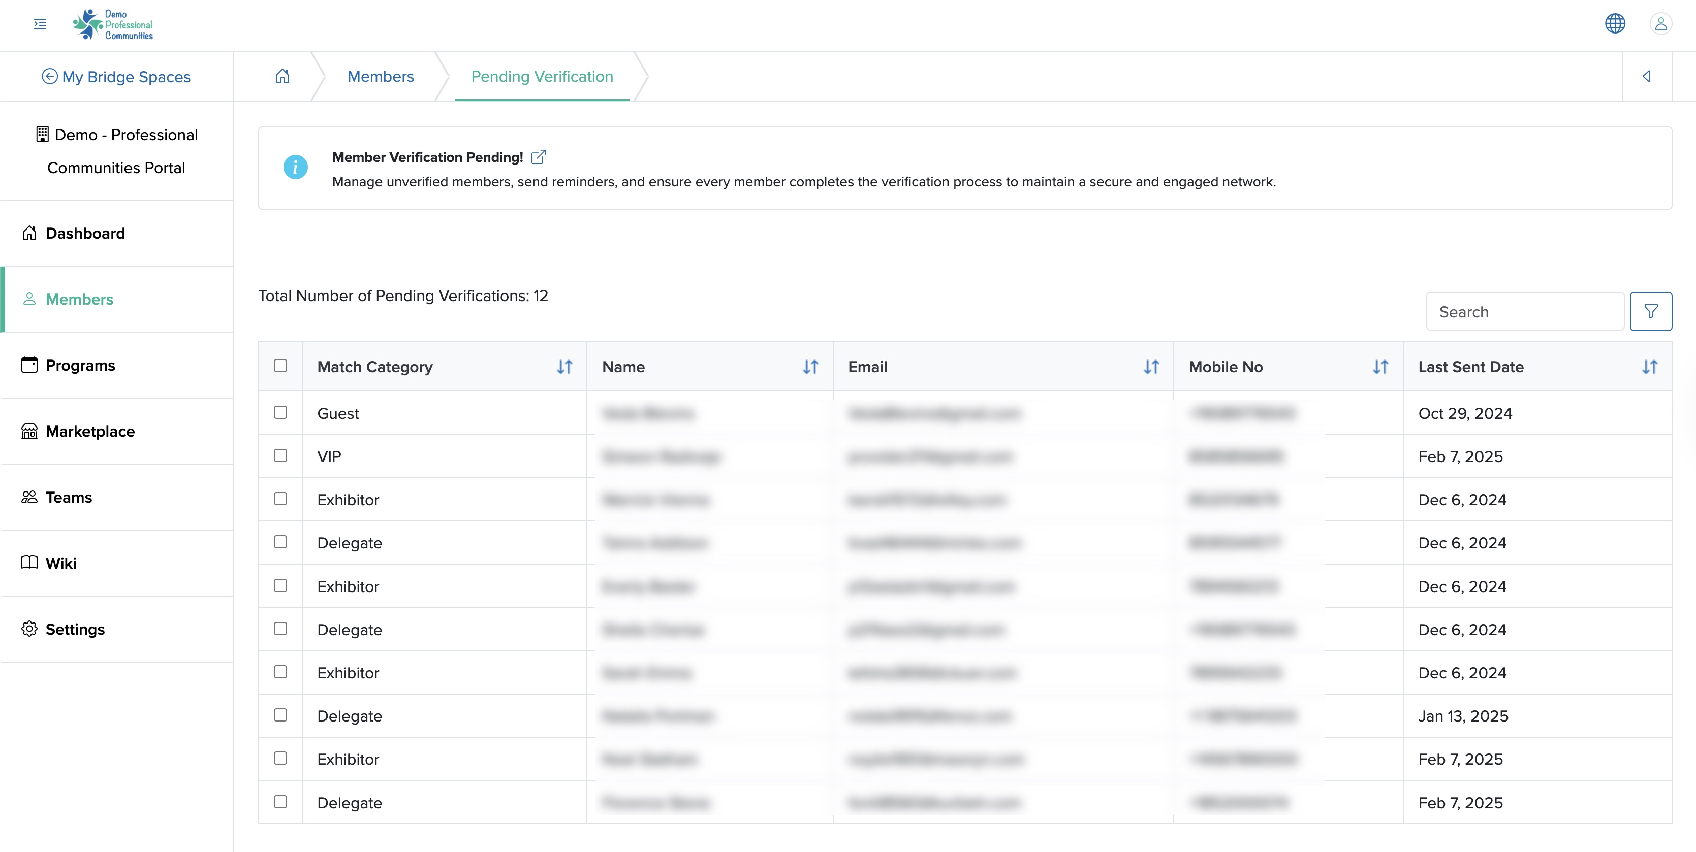1696x852 pixels.
Task: Open Programs in the sidebar
Action: click(x=116, y=365)
